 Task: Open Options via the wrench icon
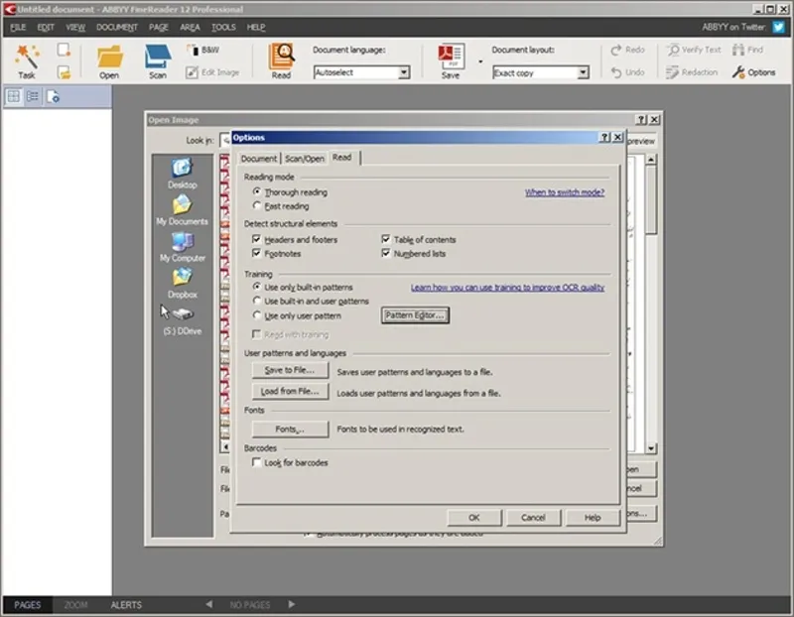pos(738,72)
